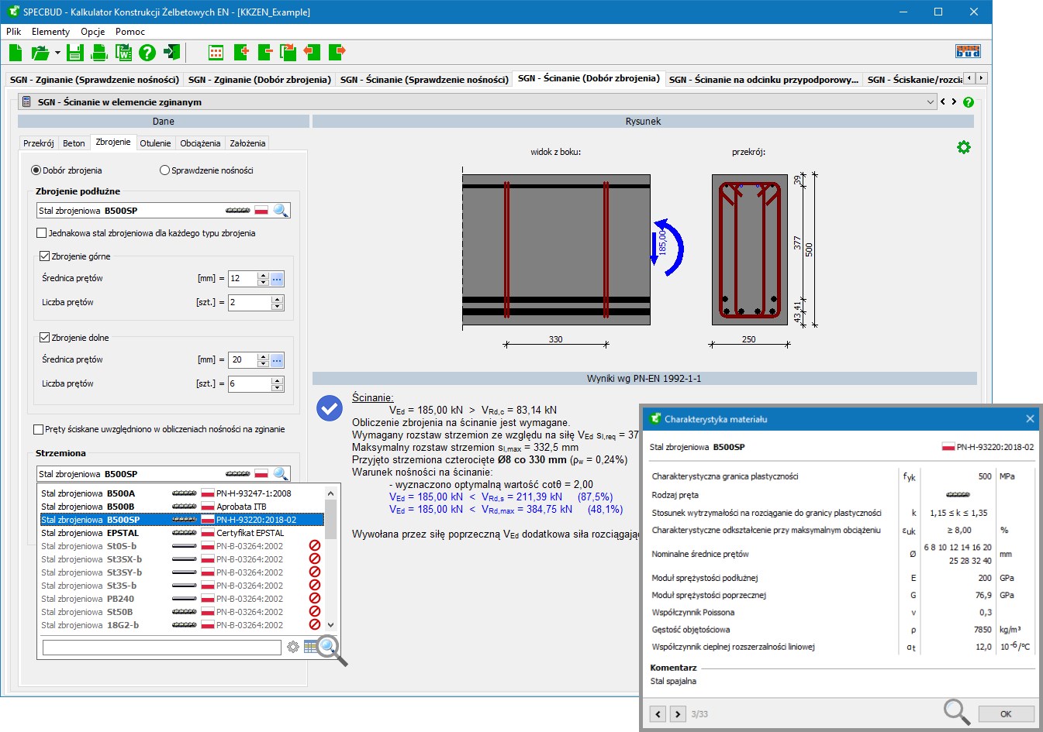Open help with the green question mark
Screen dimensions: 1043x732
[x=147, y=53]
